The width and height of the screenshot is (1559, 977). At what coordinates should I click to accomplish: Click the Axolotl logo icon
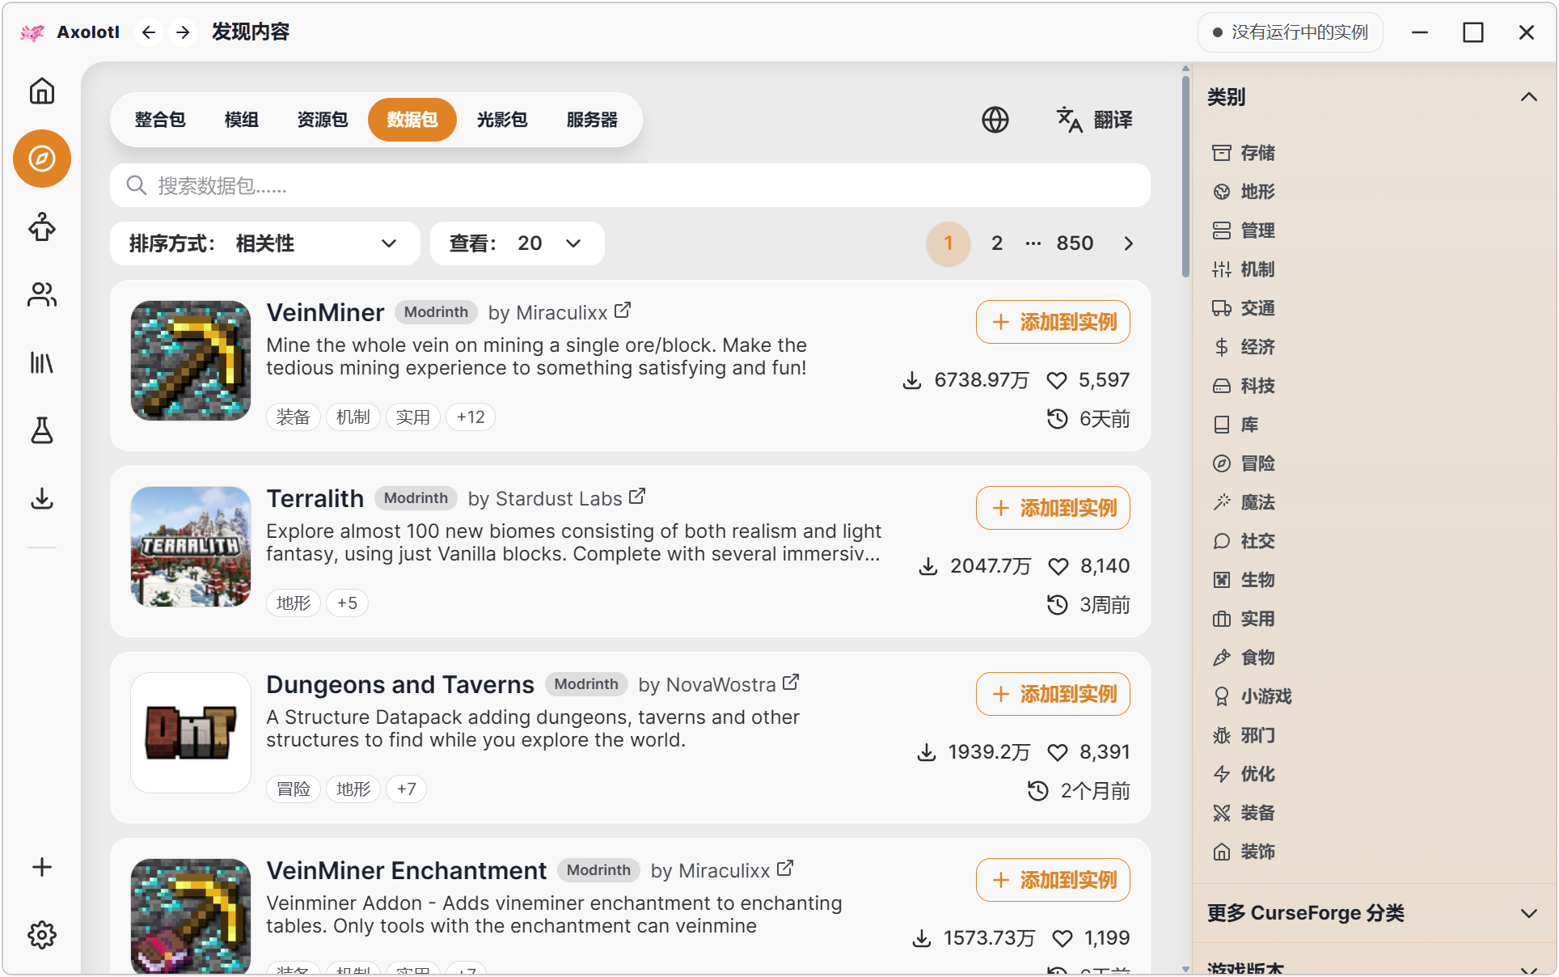(32, 32)
